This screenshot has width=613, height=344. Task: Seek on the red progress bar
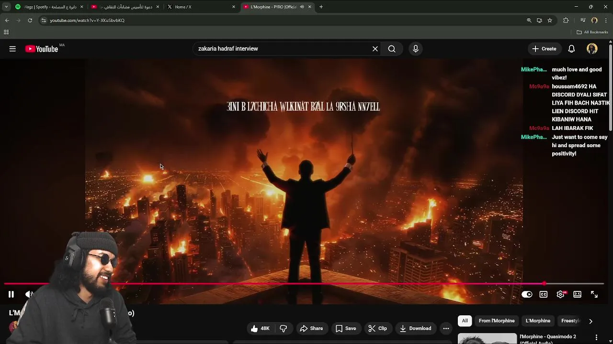304,284
